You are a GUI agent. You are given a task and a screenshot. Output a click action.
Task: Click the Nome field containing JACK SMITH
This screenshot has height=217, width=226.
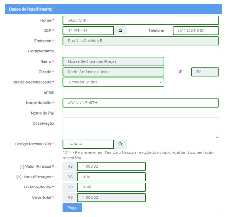pos(141,20)
